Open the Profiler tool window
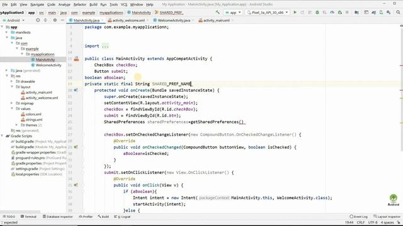 (86, 217)
